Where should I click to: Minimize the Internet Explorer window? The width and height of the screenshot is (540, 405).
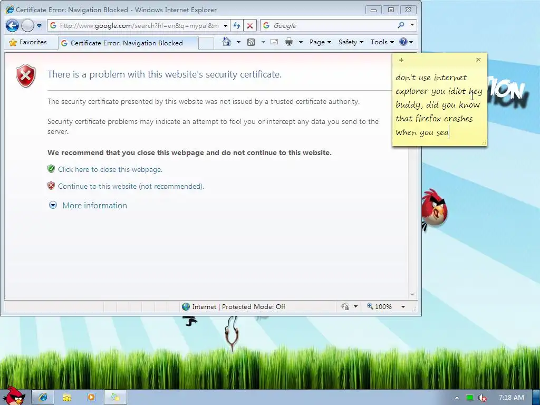(373, 10)
